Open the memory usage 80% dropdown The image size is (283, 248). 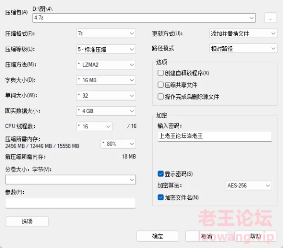coord(118,144)
